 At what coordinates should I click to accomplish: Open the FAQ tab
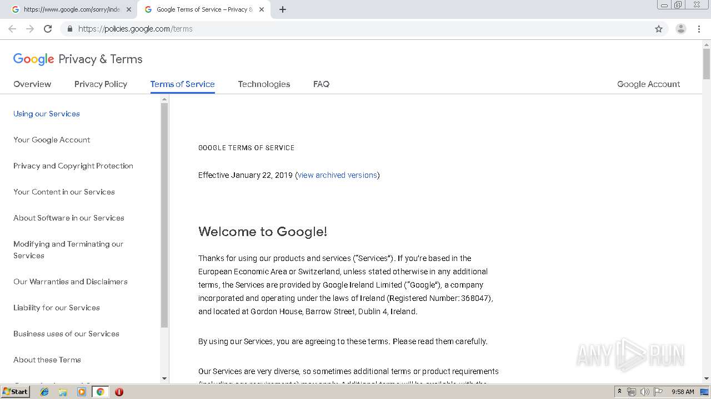click(321, 84)
